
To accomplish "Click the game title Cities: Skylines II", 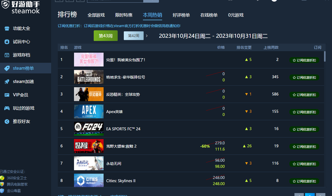I will tap(121, 181).
